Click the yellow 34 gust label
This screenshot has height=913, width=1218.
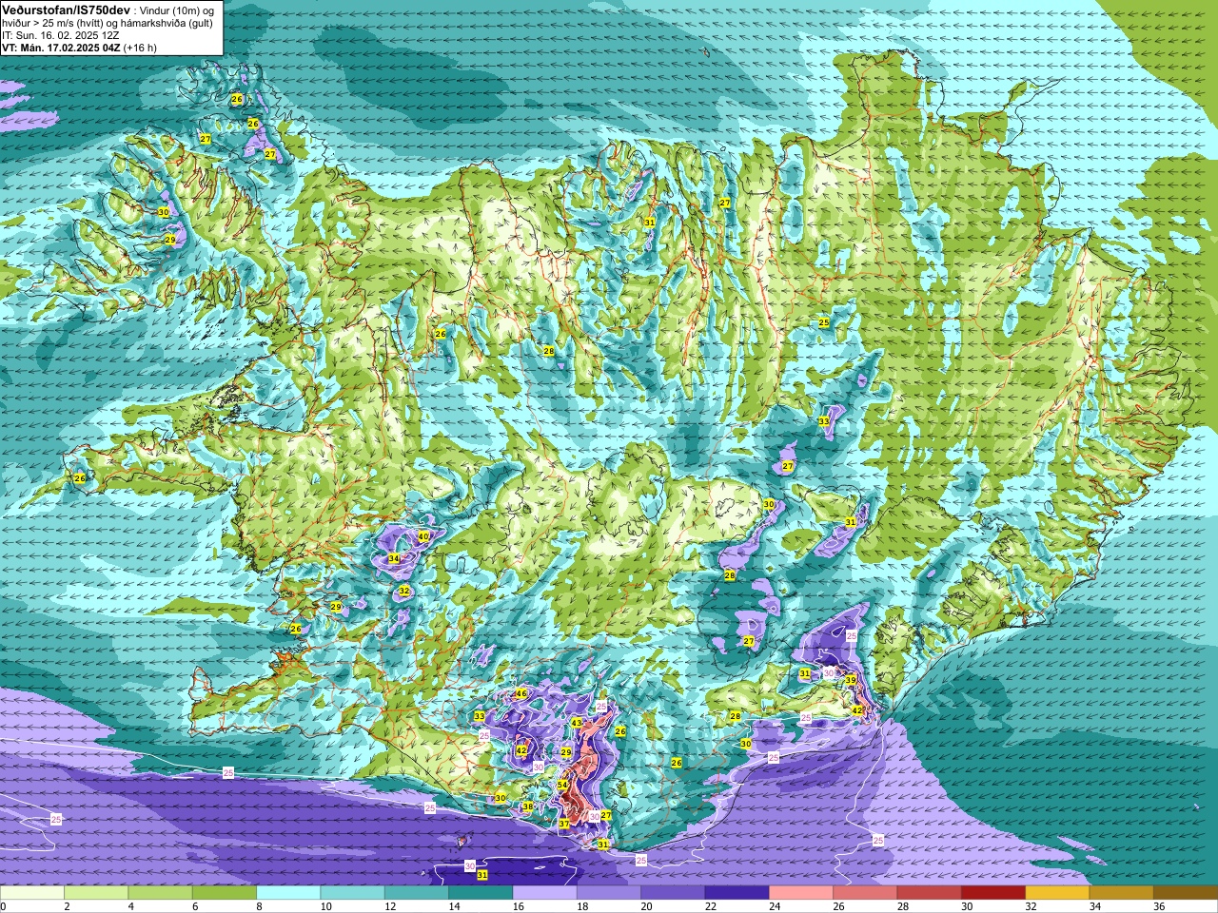[x=393, y=558]
